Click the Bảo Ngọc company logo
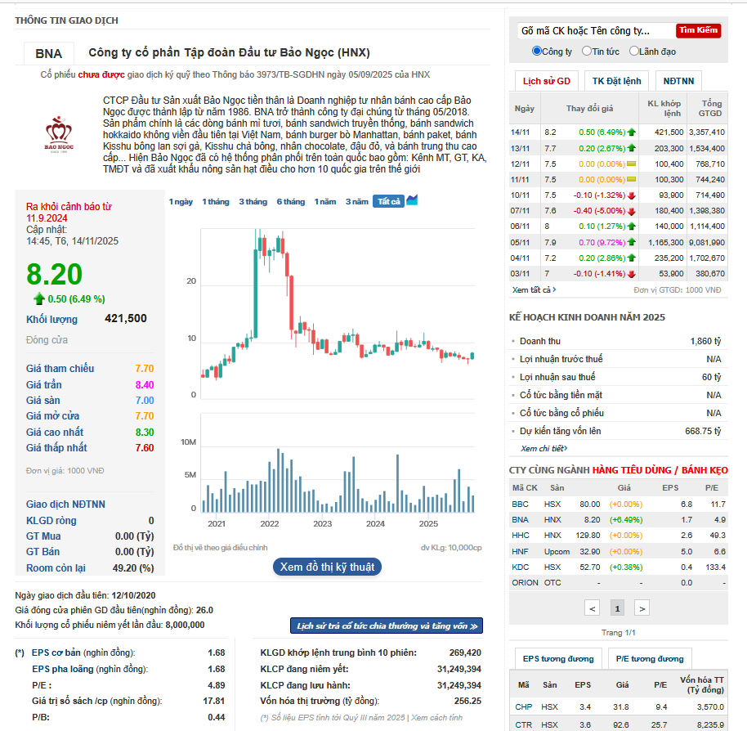The image size is (747, 731). pos(59,134)
